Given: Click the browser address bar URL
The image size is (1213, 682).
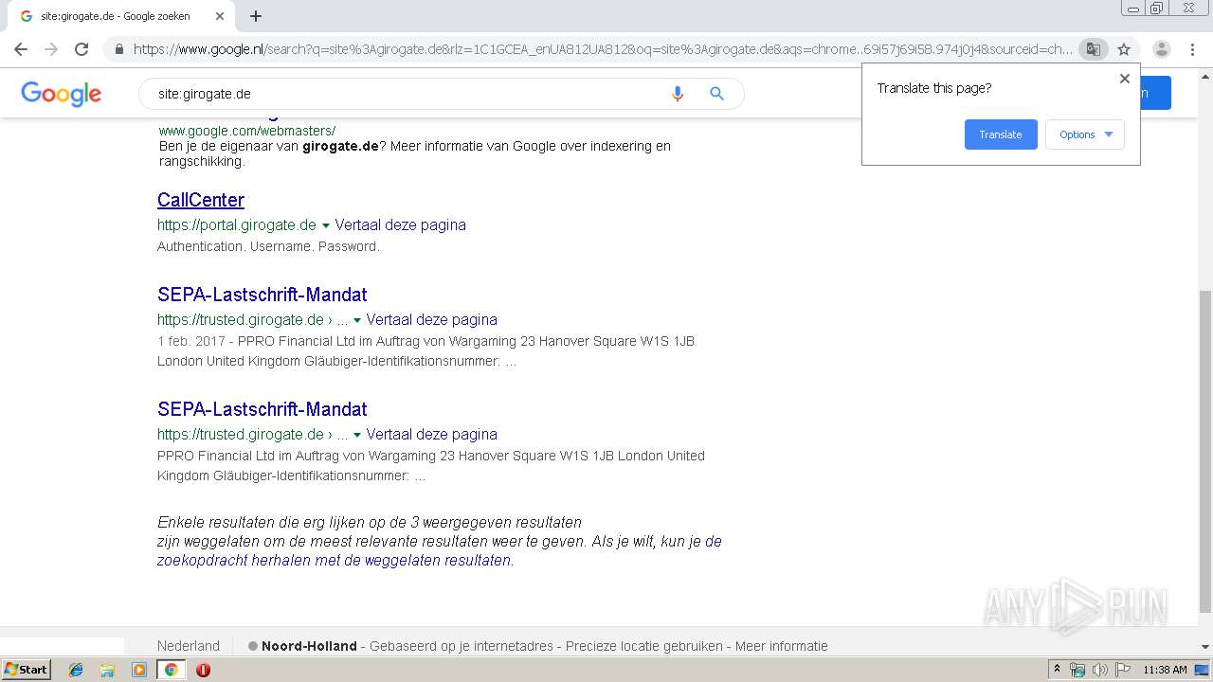Looking at the screenshot, I should pos(603,49).
